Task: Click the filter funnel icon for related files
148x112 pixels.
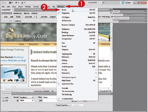Action: point(111,13)
